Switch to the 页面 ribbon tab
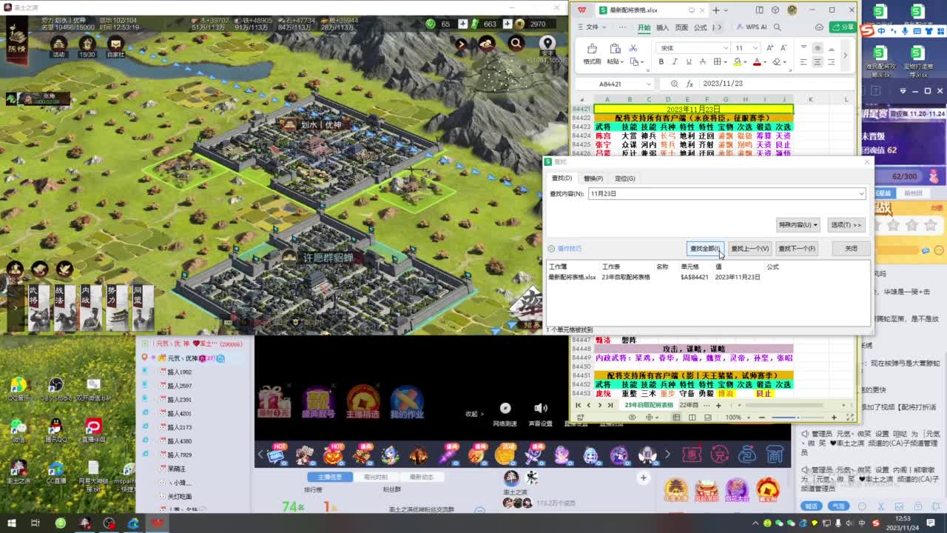 pyautogui.click(x=681, y=27)
